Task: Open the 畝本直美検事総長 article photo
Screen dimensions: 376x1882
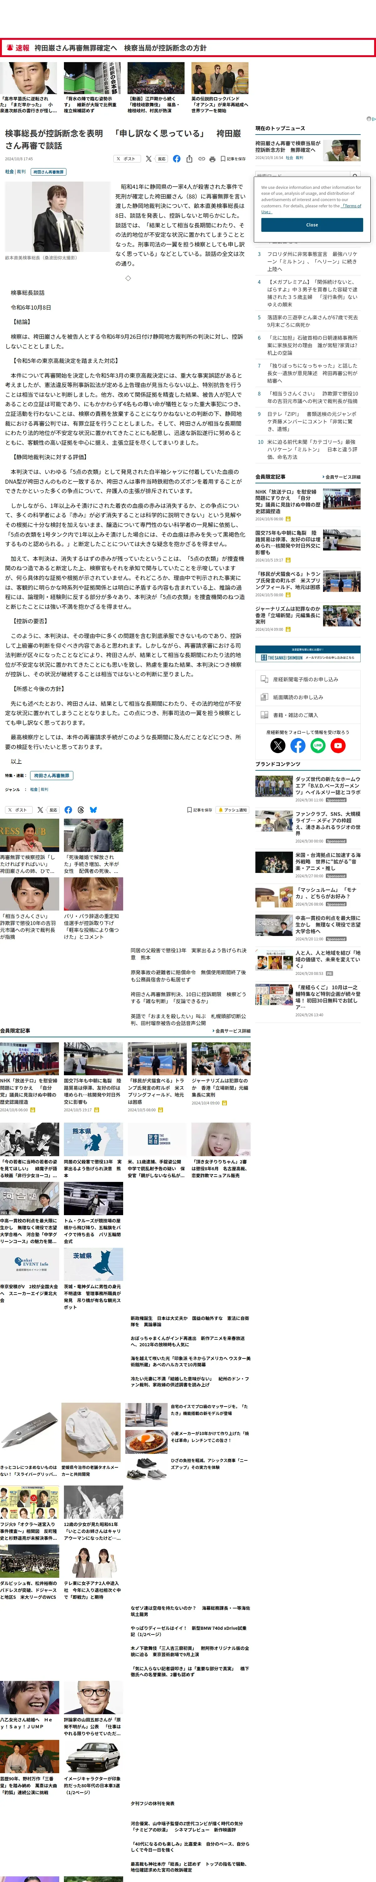Action: coord(57,217)
